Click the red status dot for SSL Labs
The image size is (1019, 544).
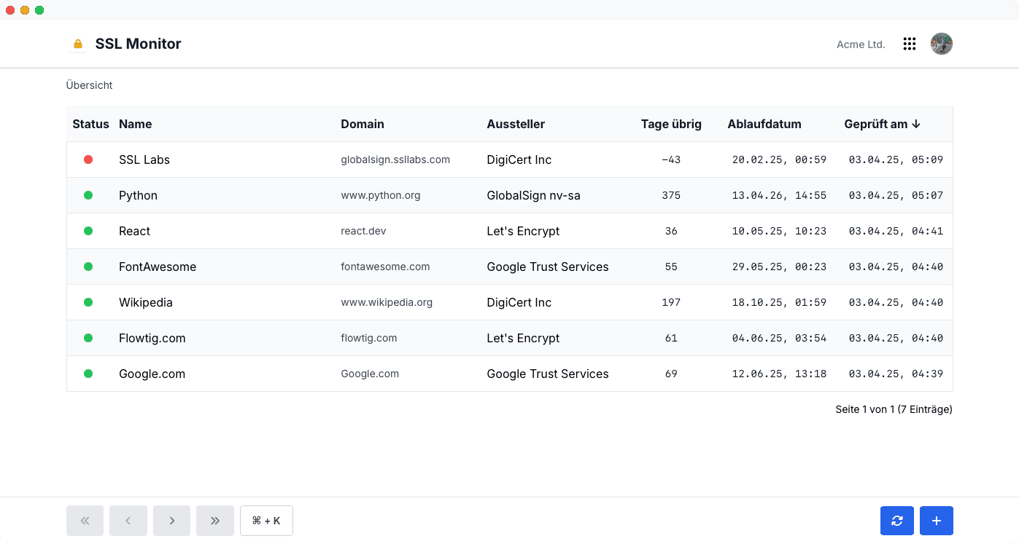click(x=88, y=159)
